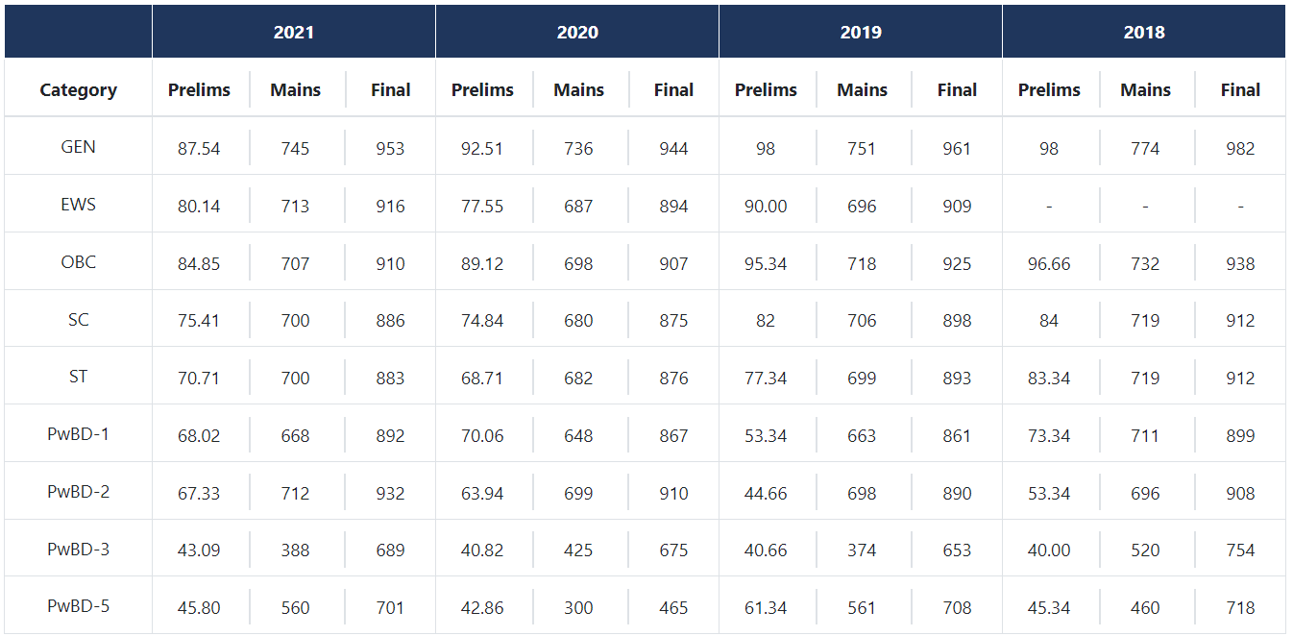Click the EWS row label
The width and height of the screenshot is (1293, 636).
(78, 205)
